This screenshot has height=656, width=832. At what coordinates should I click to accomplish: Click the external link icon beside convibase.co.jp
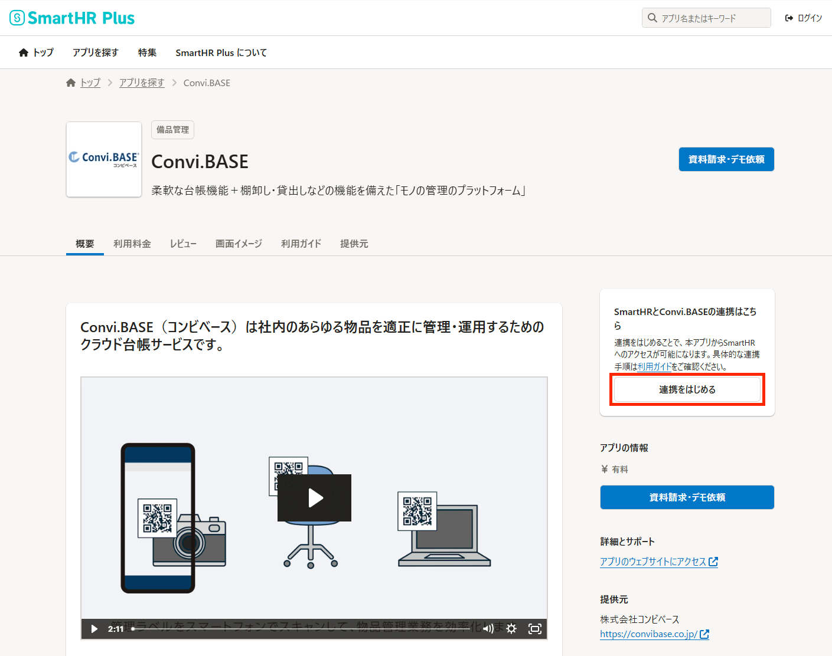(x=704, y=634)
